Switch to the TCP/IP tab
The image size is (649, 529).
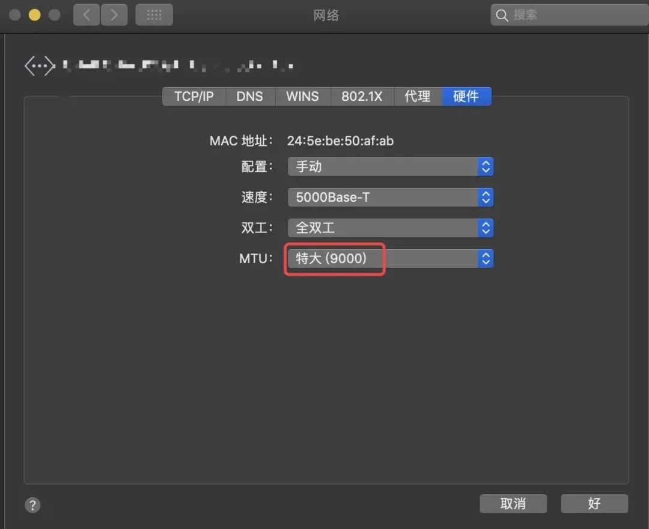[x=193, y=96]
